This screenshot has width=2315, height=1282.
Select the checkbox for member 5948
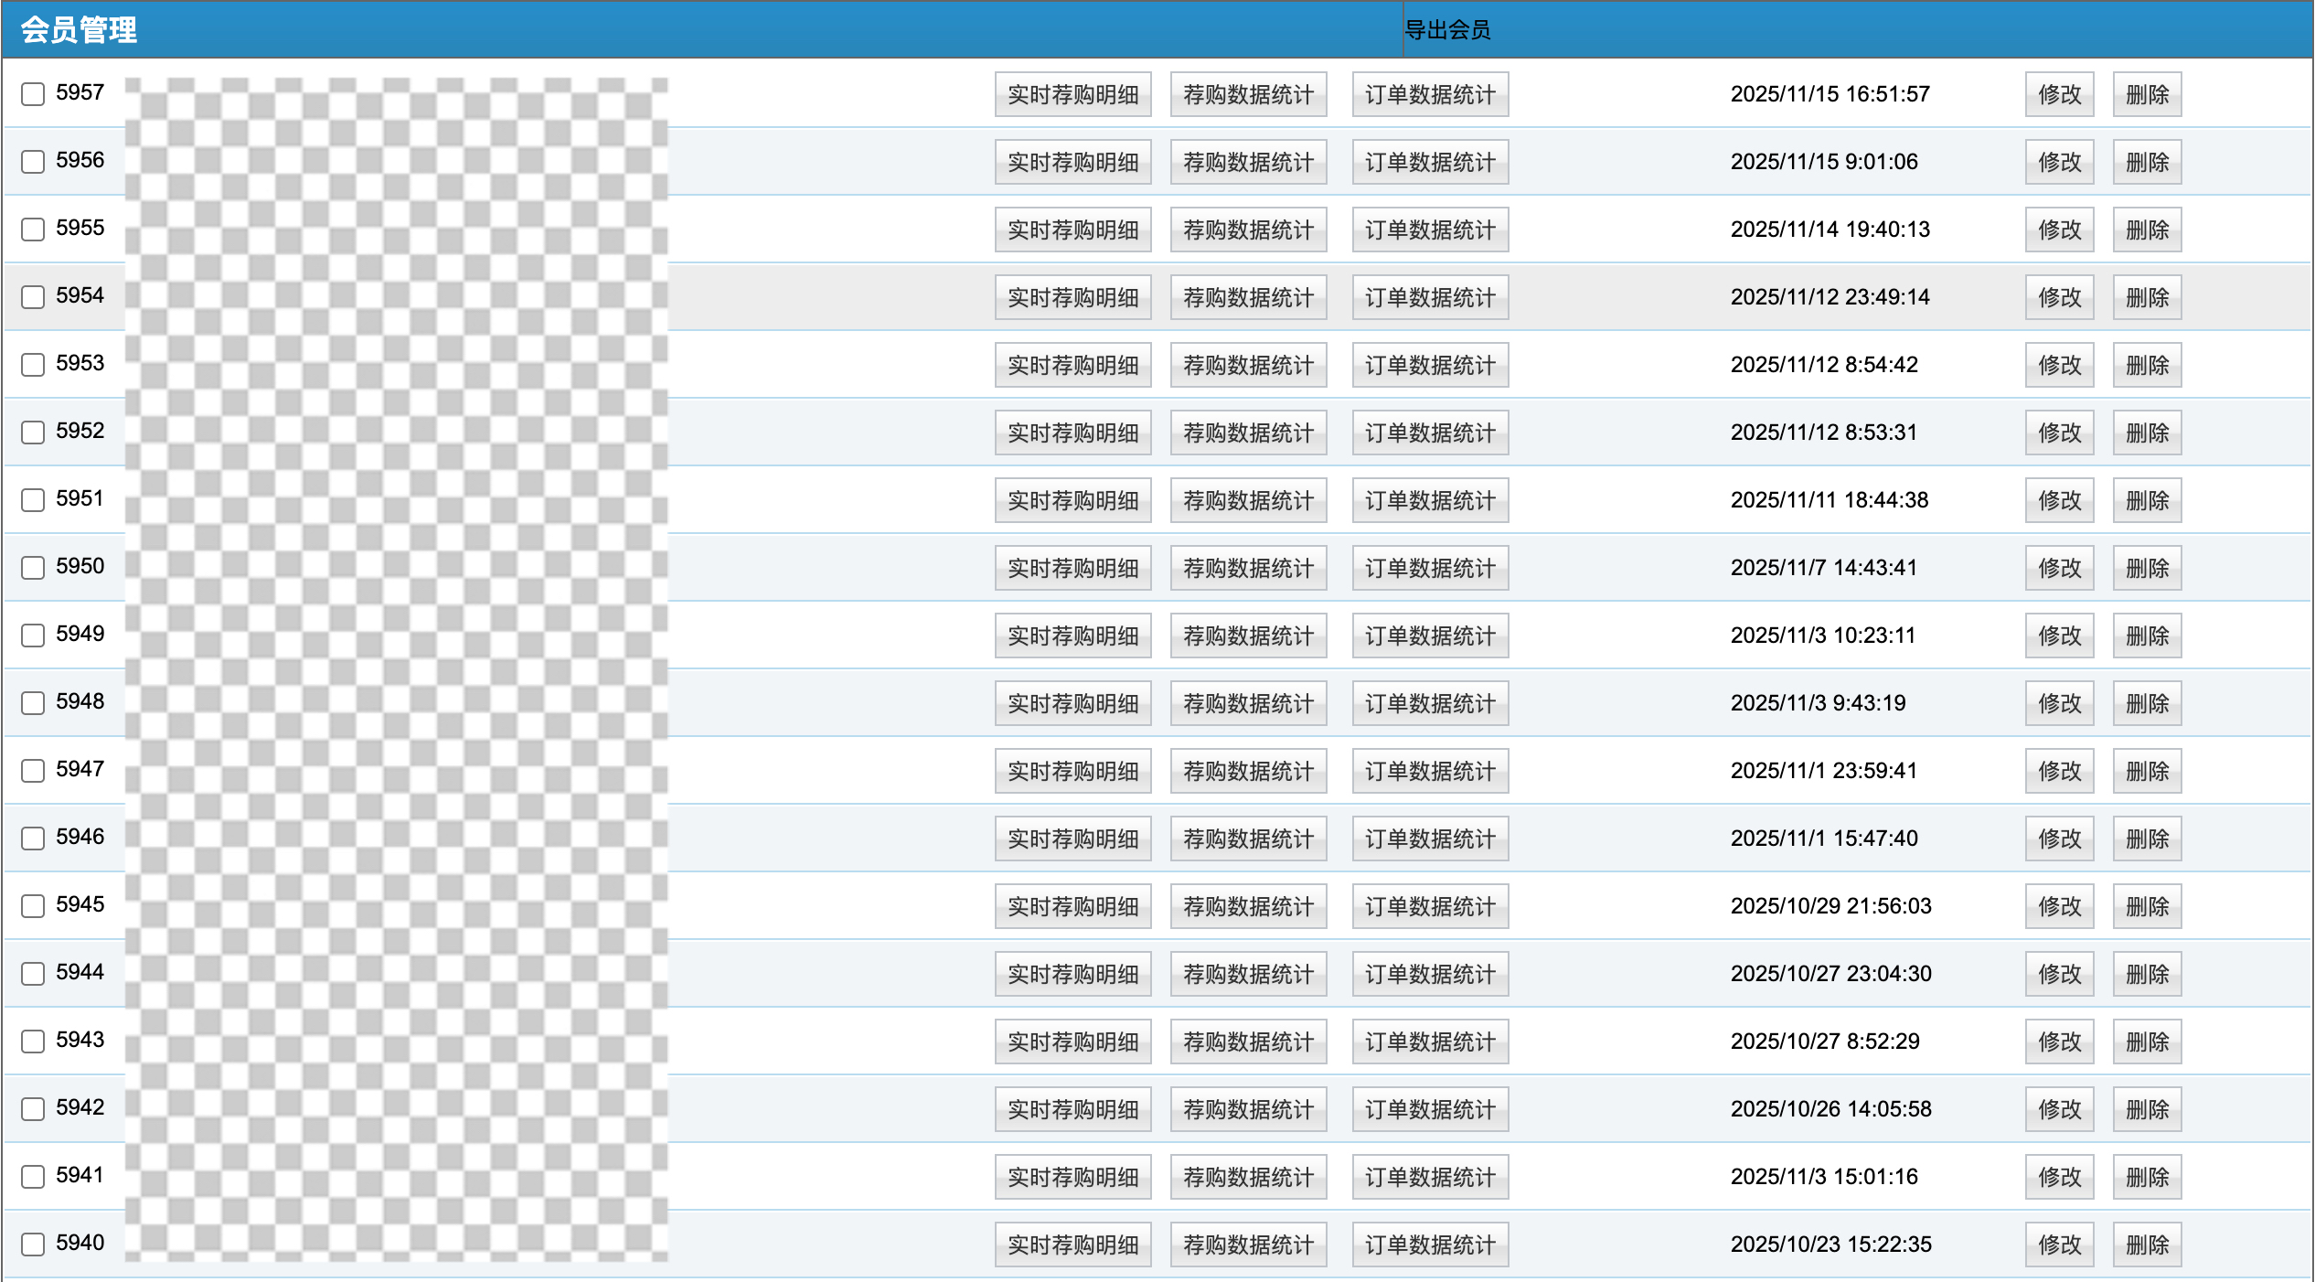click(x=33, y=703)
